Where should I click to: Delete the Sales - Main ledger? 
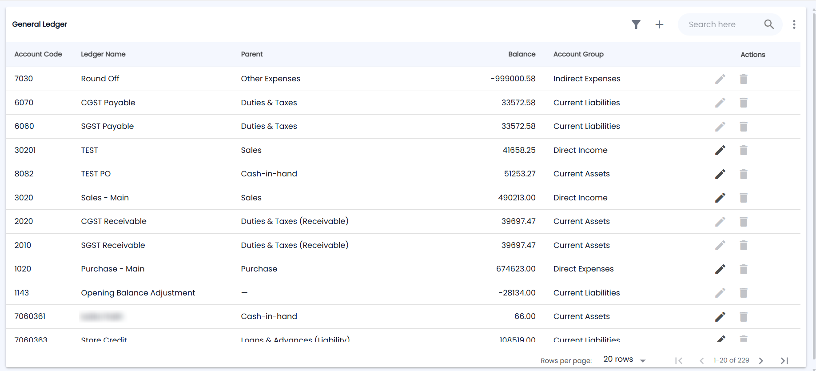743,198
